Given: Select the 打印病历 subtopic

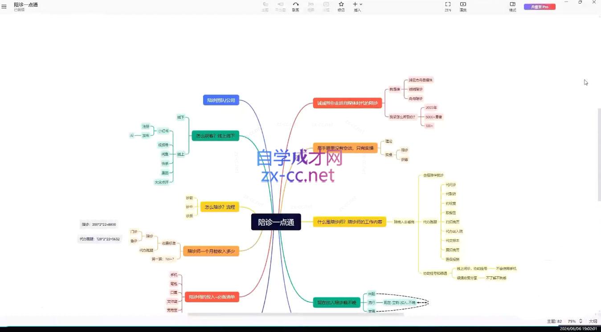Looking at the screenshot, I should (x=453, y=222).
